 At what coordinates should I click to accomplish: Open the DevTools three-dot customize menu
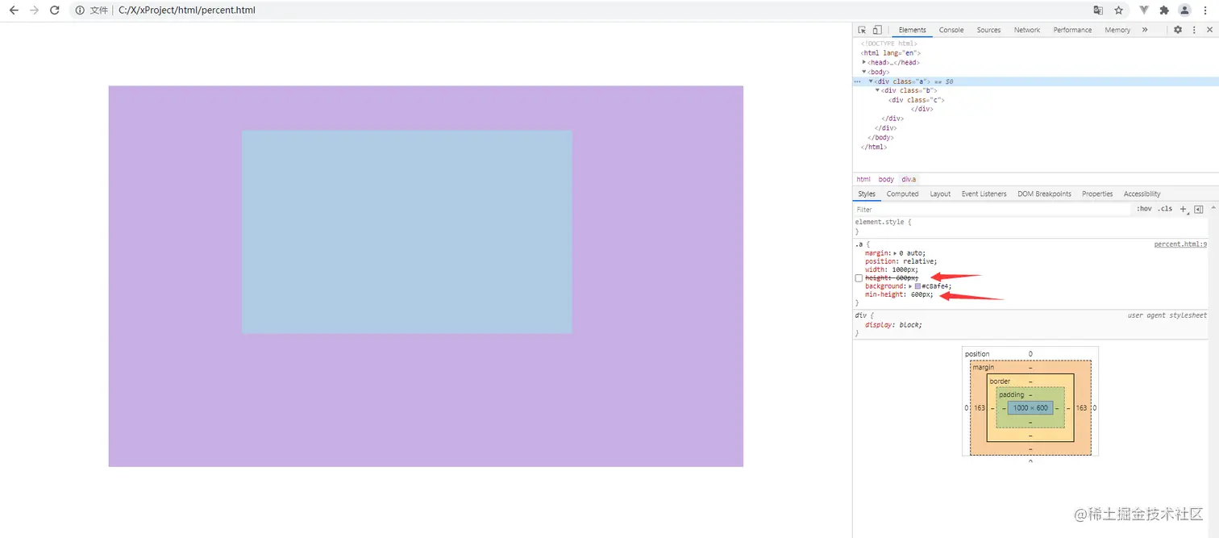(x=1194, y=30)
